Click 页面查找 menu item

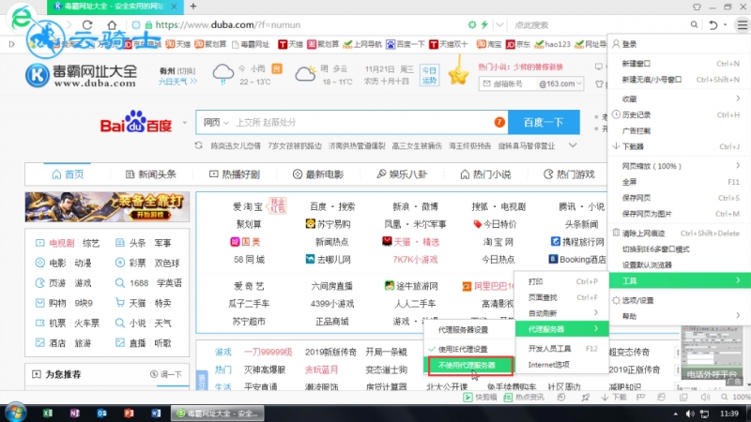(561, 297)
